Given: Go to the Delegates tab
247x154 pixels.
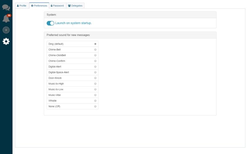Looking at the screenshot, I should [75, 6].
